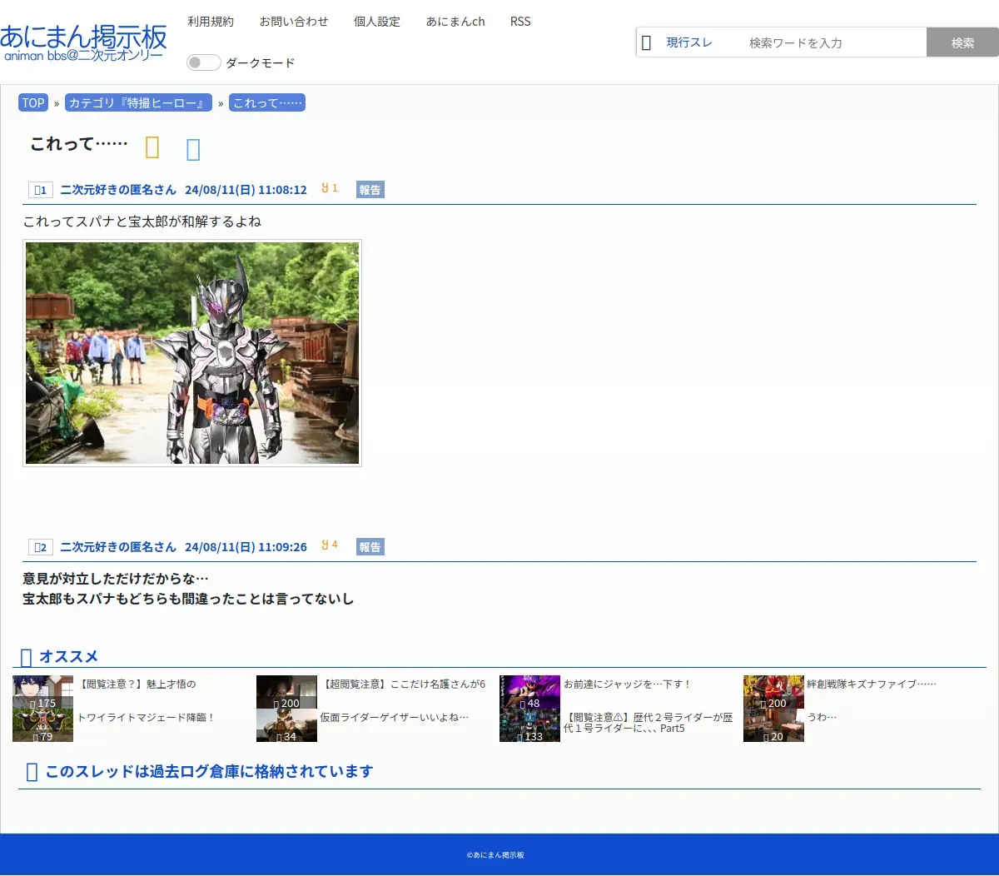Click the yellow icon beside the thread title
Screen dimensions: 999x876
point(152,147)
